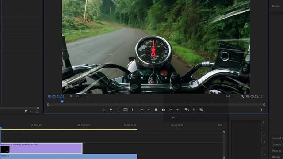Click top handle of timeline vertical scrollbar
Viewport: 283px width, 159px height.
(x=224, y=132)
